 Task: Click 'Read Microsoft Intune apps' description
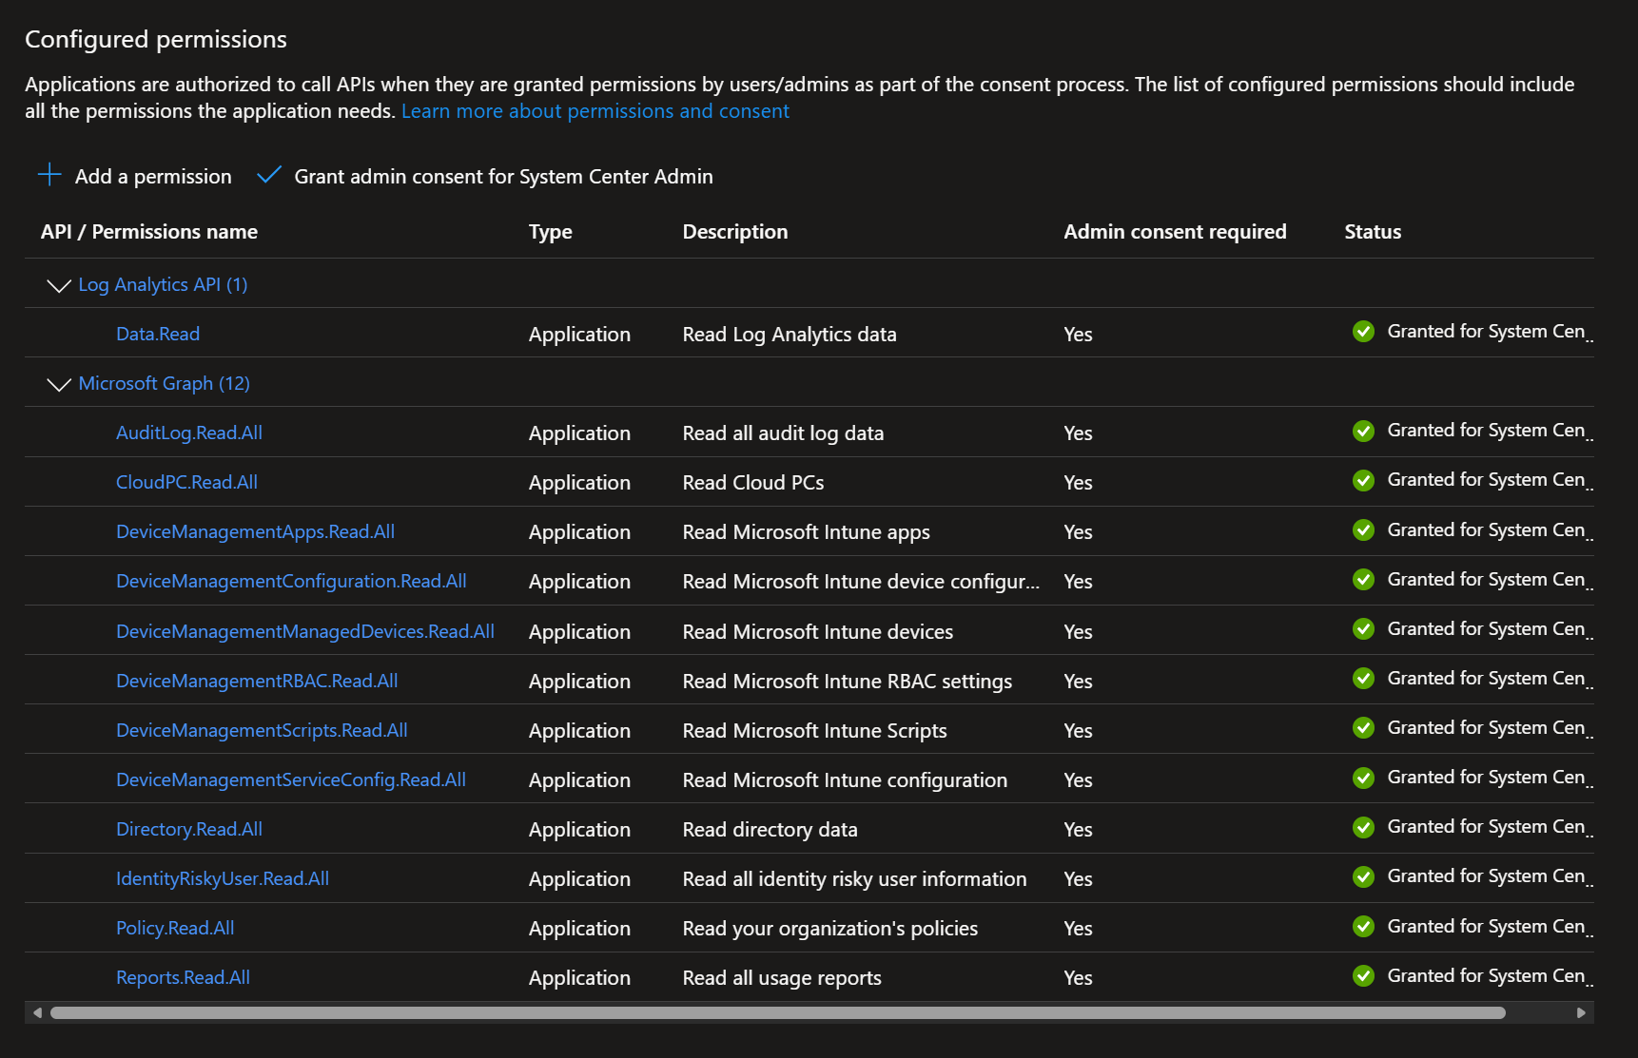point(807,532)
